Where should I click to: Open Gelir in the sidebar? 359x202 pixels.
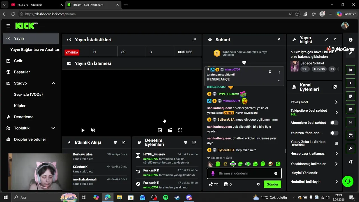31,61
